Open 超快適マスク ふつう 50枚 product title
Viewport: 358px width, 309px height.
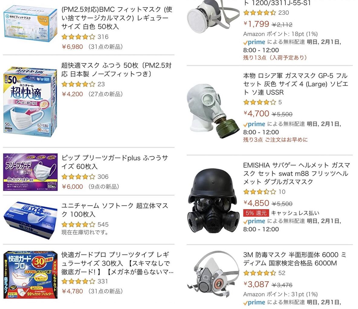coord(116,69)
